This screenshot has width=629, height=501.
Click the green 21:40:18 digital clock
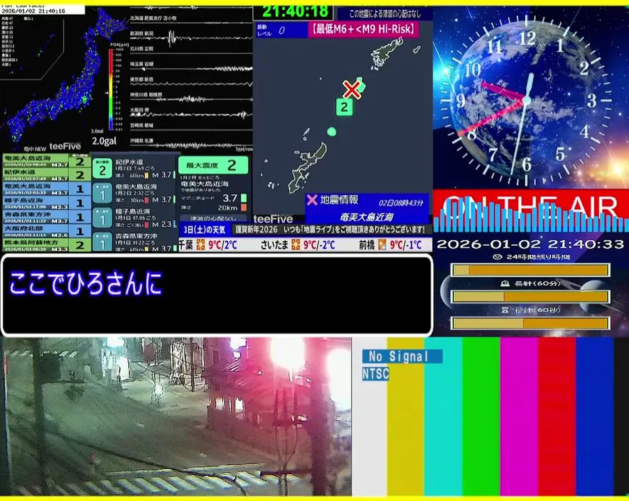point(295,12)
